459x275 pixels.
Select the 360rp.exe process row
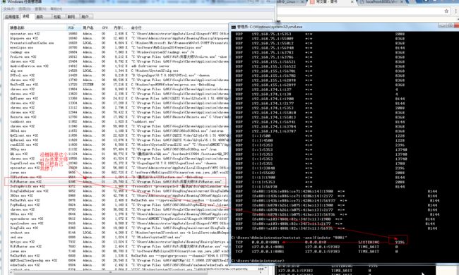click(118, 149)
